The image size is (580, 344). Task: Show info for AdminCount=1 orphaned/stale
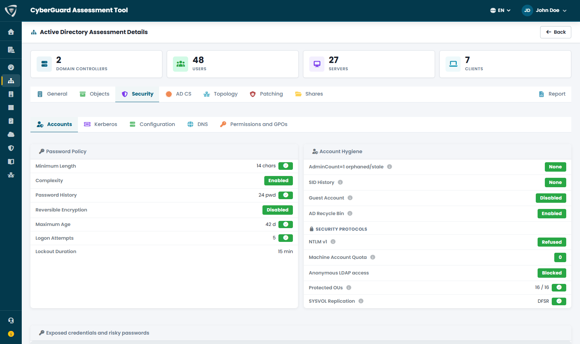389,167
